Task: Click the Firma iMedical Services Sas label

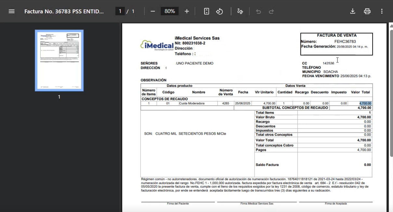Action: point(257,204)
